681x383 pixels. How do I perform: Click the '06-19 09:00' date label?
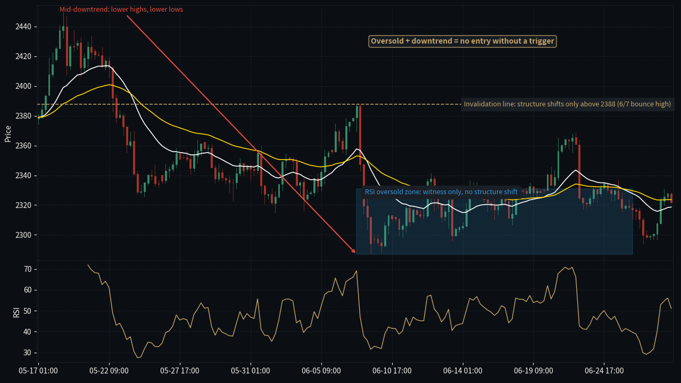534,371
